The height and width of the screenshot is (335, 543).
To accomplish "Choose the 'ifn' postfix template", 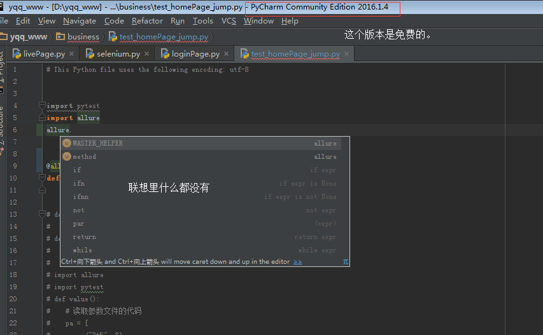I will click(201, 183).
